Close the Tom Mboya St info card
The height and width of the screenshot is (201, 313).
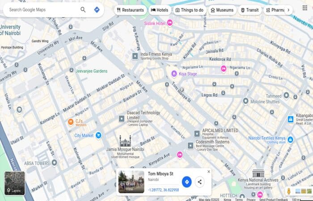point(209,172)
